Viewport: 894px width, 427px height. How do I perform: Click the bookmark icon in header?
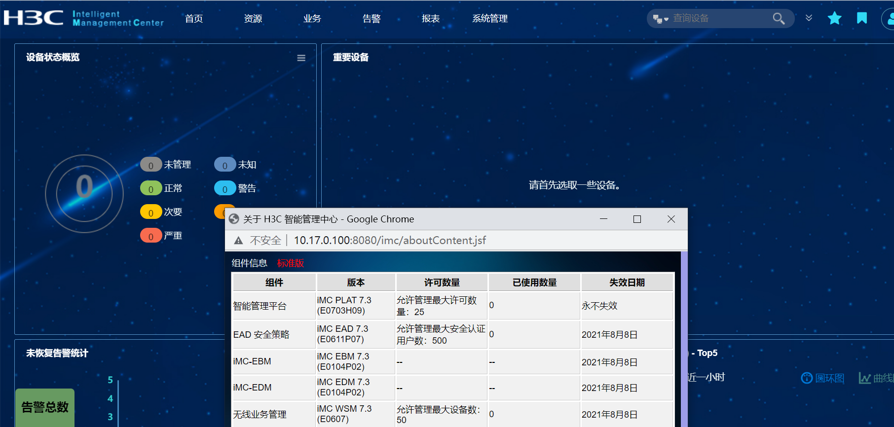tap(862, 18)
